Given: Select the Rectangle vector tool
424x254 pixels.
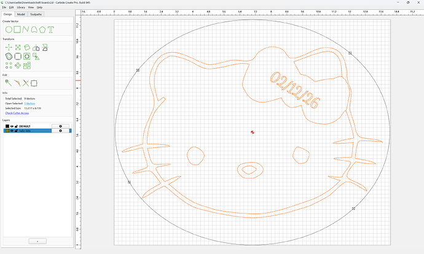Looking at the screenshot, I should click(x=17, y=29).
